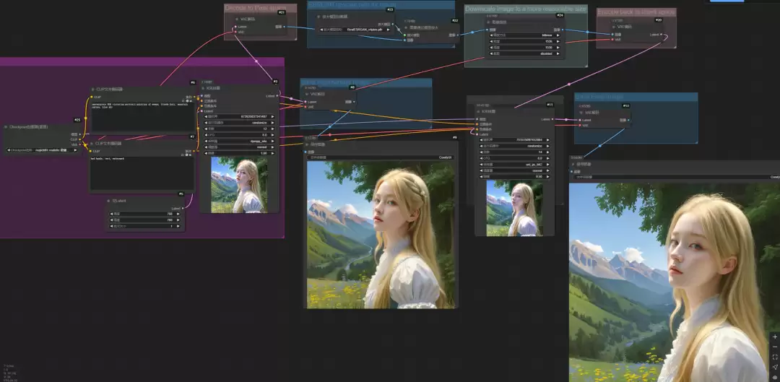This screenshot has width=780, height=382.
Task: Collapse the Checkpoint loader node via its dot
Action: 6,127
